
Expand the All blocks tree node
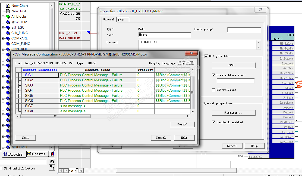point(3,17)
